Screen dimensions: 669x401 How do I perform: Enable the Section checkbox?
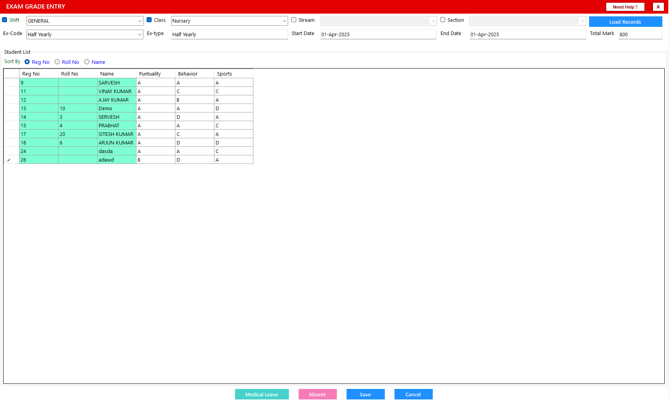click(x=443, y=20)
